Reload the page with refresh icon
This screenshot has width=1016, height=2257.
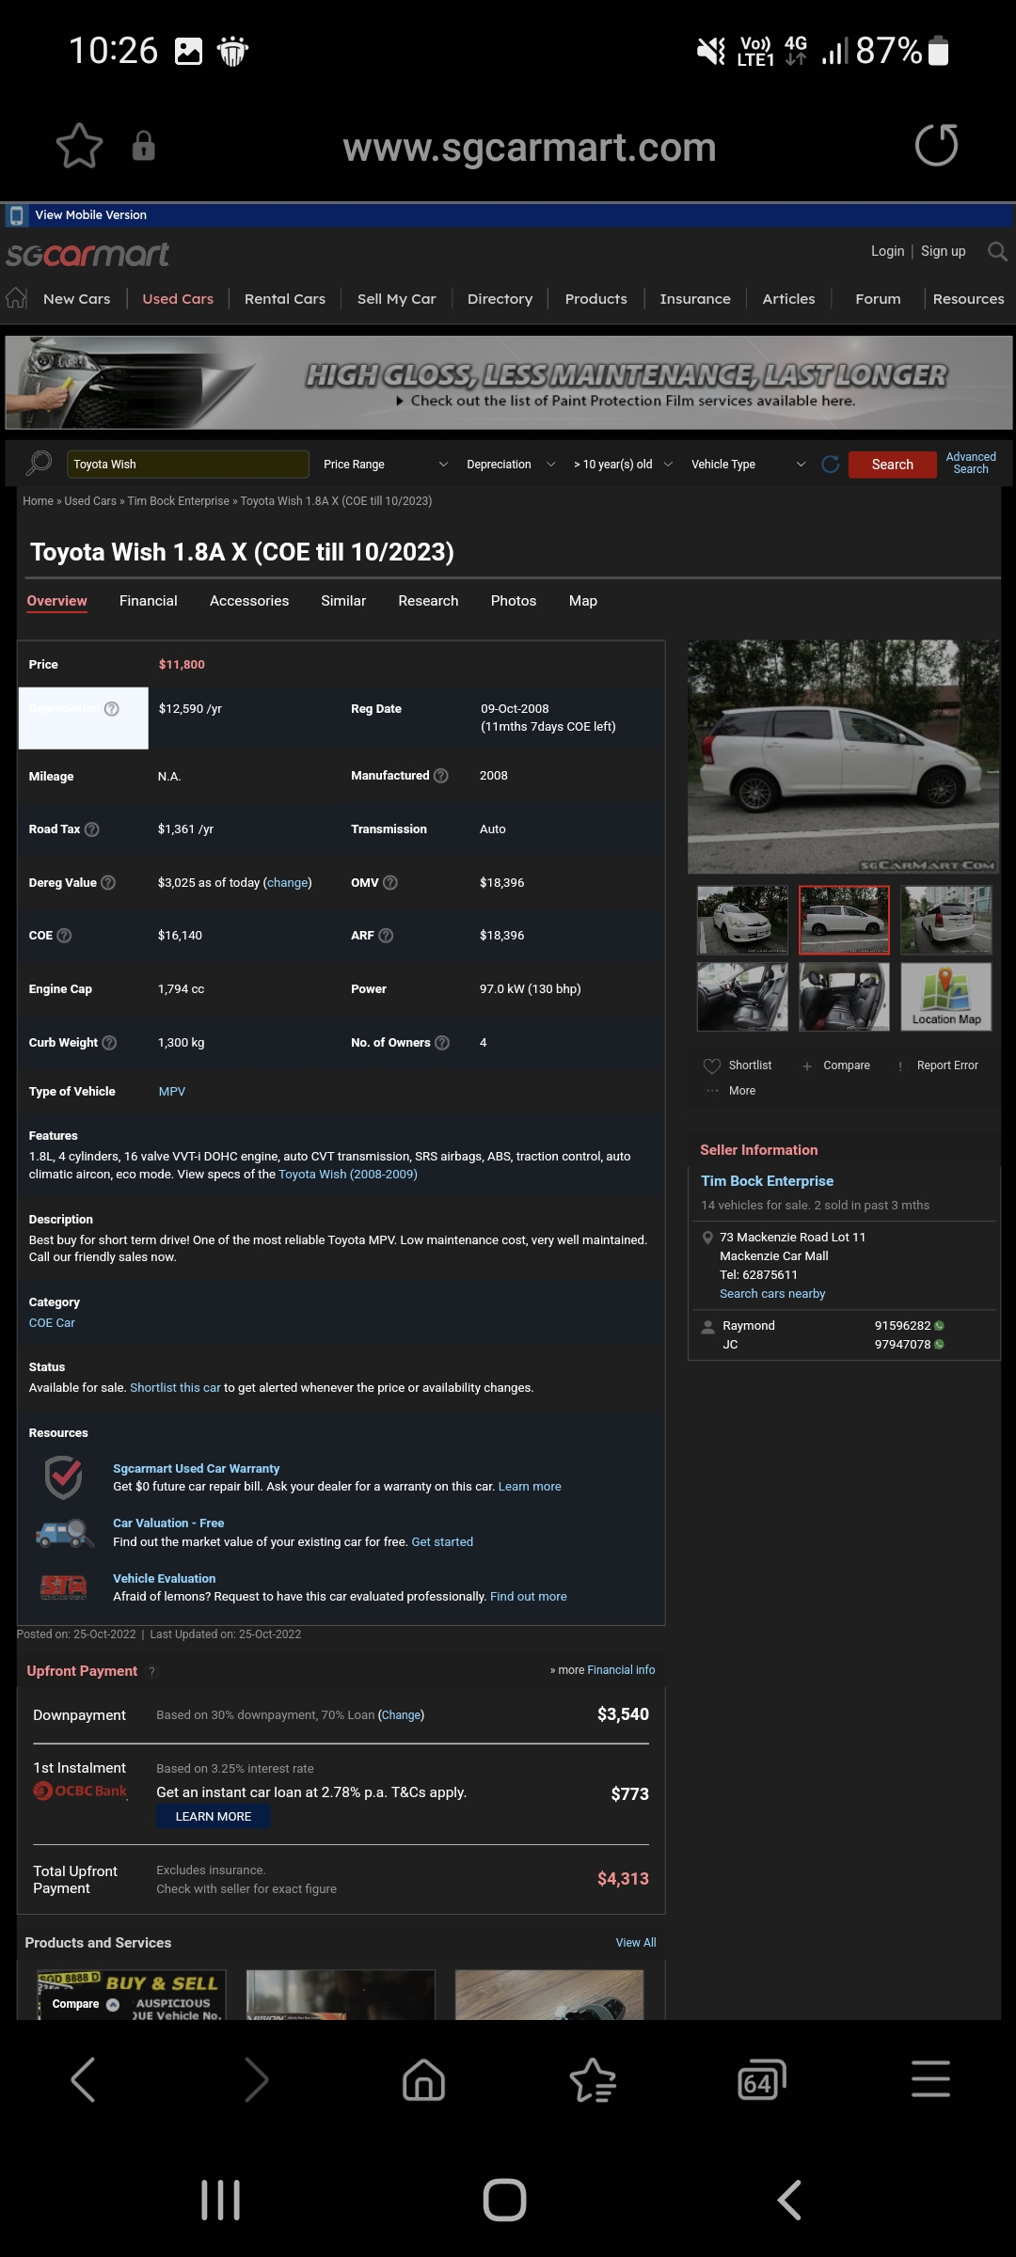click(936, 146)
